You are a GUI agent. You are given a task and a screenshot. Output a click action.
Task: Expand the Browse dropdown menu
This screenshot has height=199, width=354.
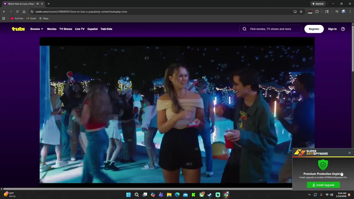tap(37, 29)
